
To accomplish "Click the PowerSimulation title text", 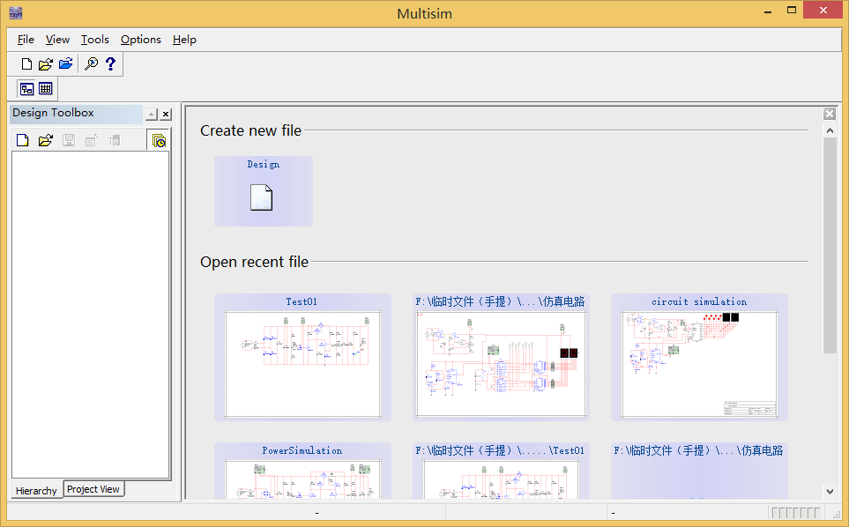I will (x=302, y=450).
